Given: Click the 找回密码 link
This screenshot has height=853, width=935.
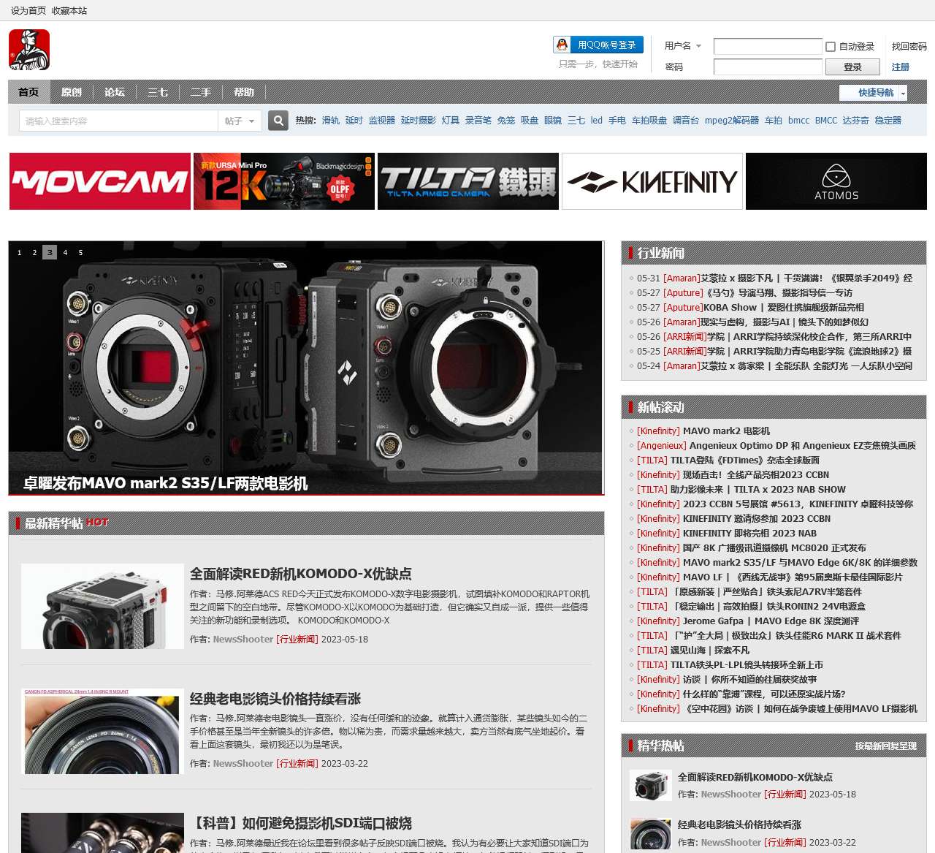Looking at the screenshot, I should pos(909,46).
